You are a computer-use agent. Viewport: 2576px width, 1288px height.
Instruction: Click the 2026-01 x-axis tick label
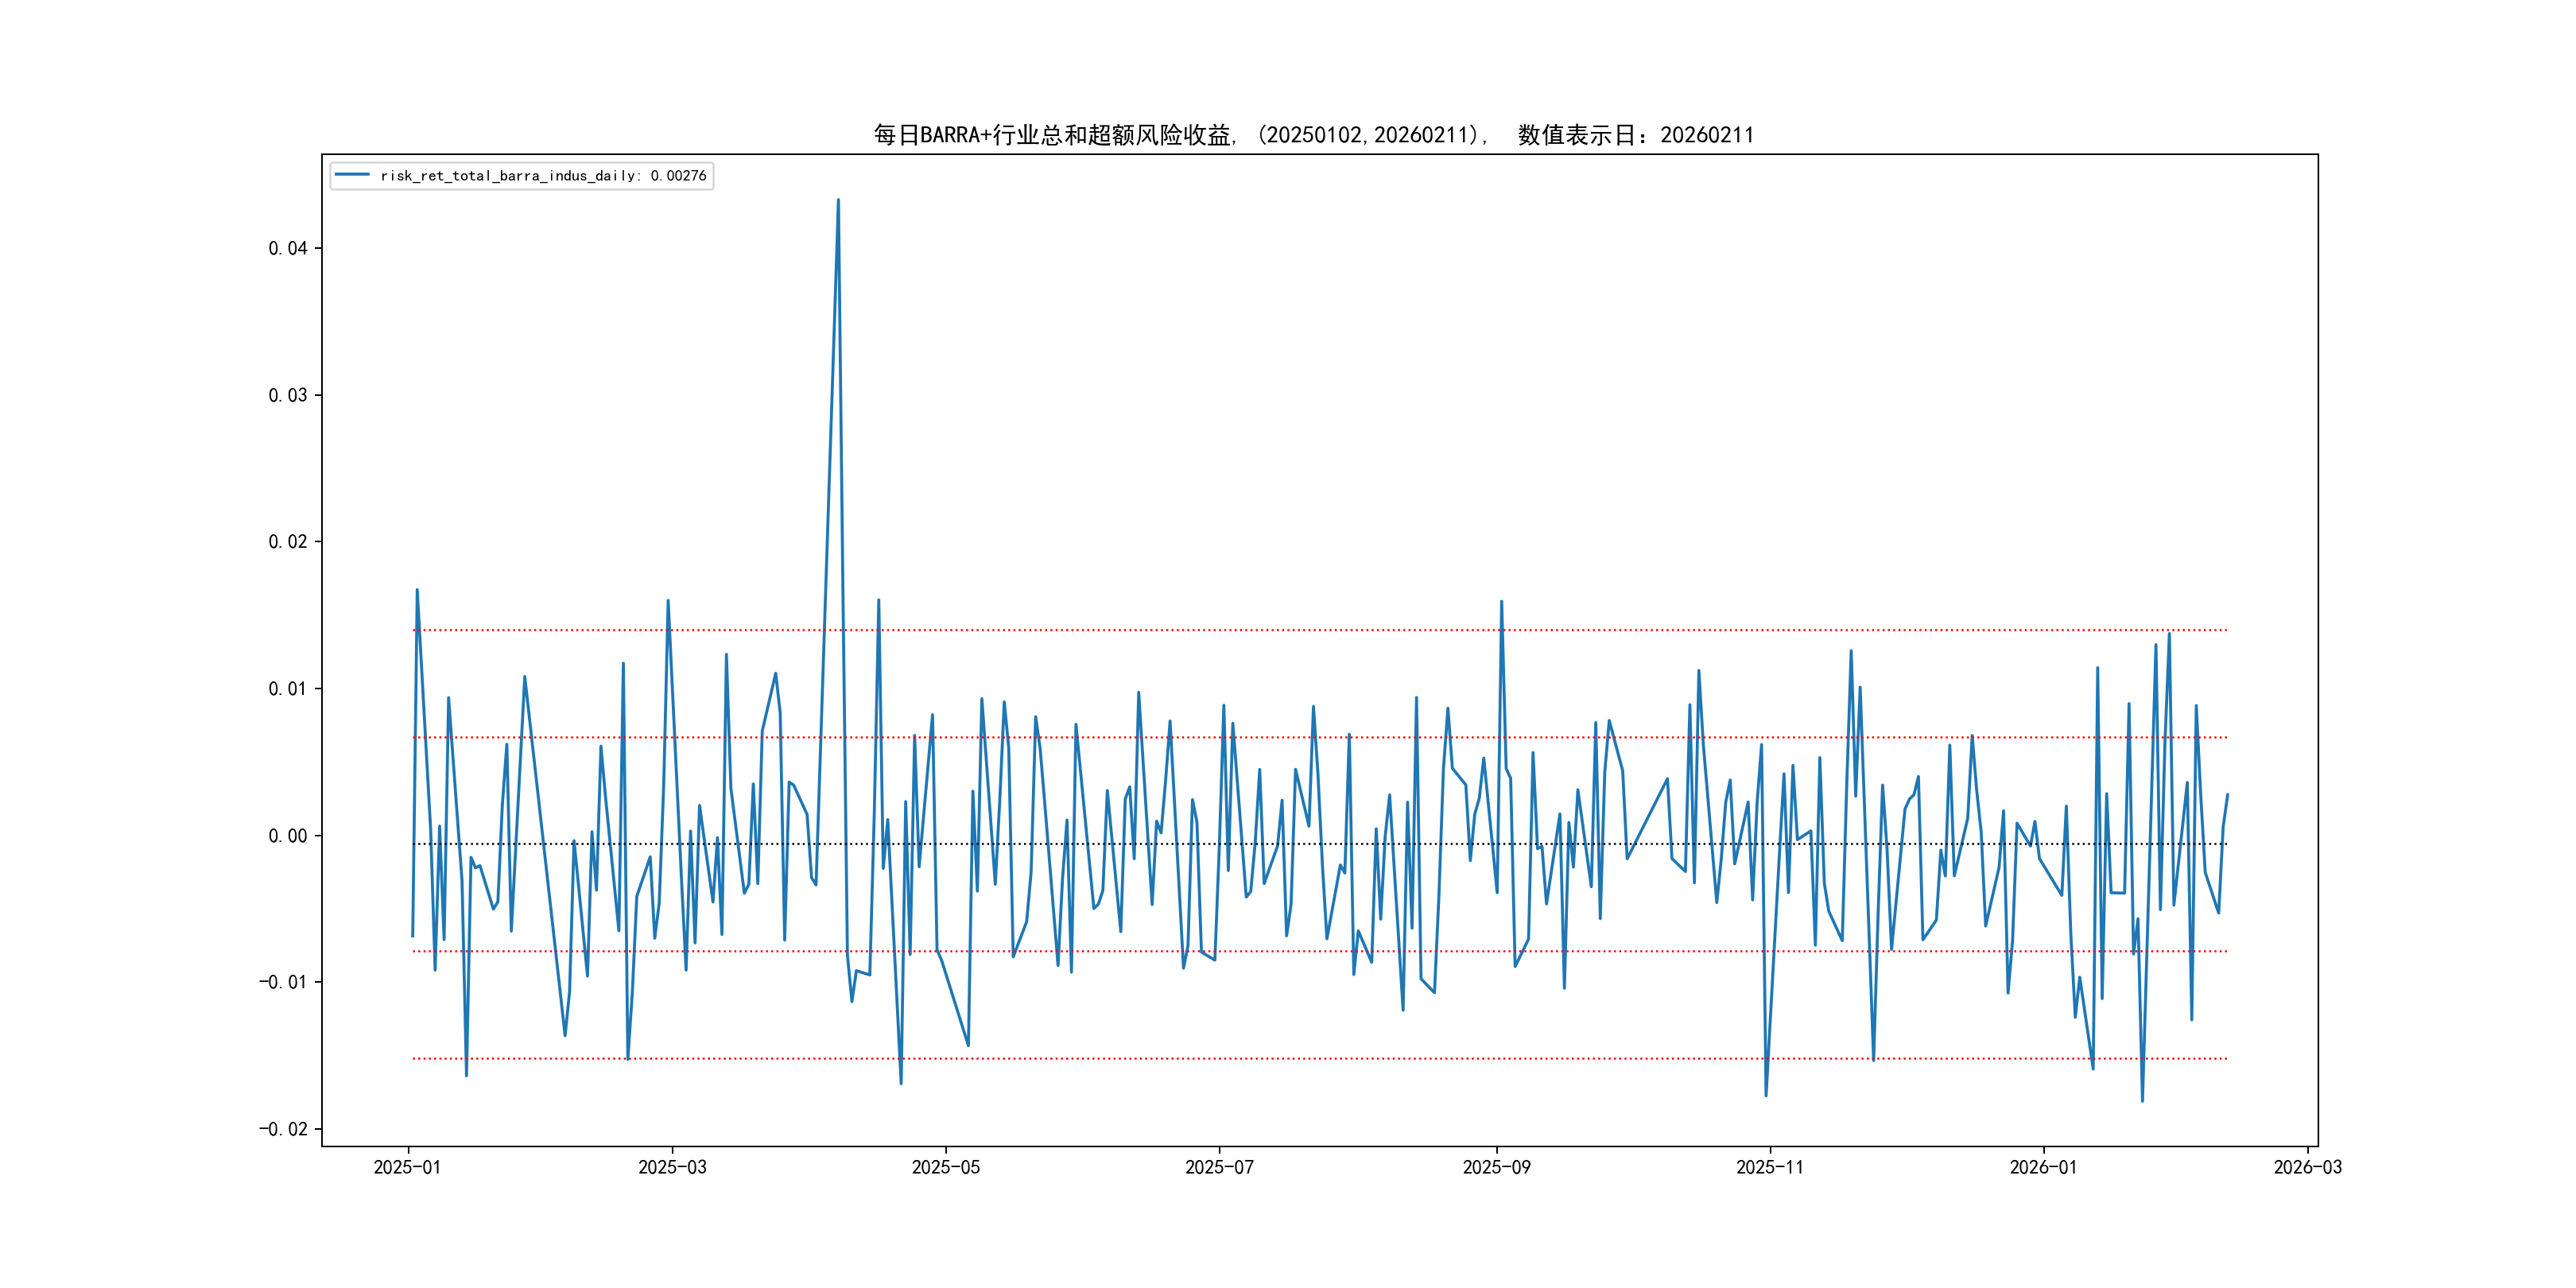point(2043,1167)
